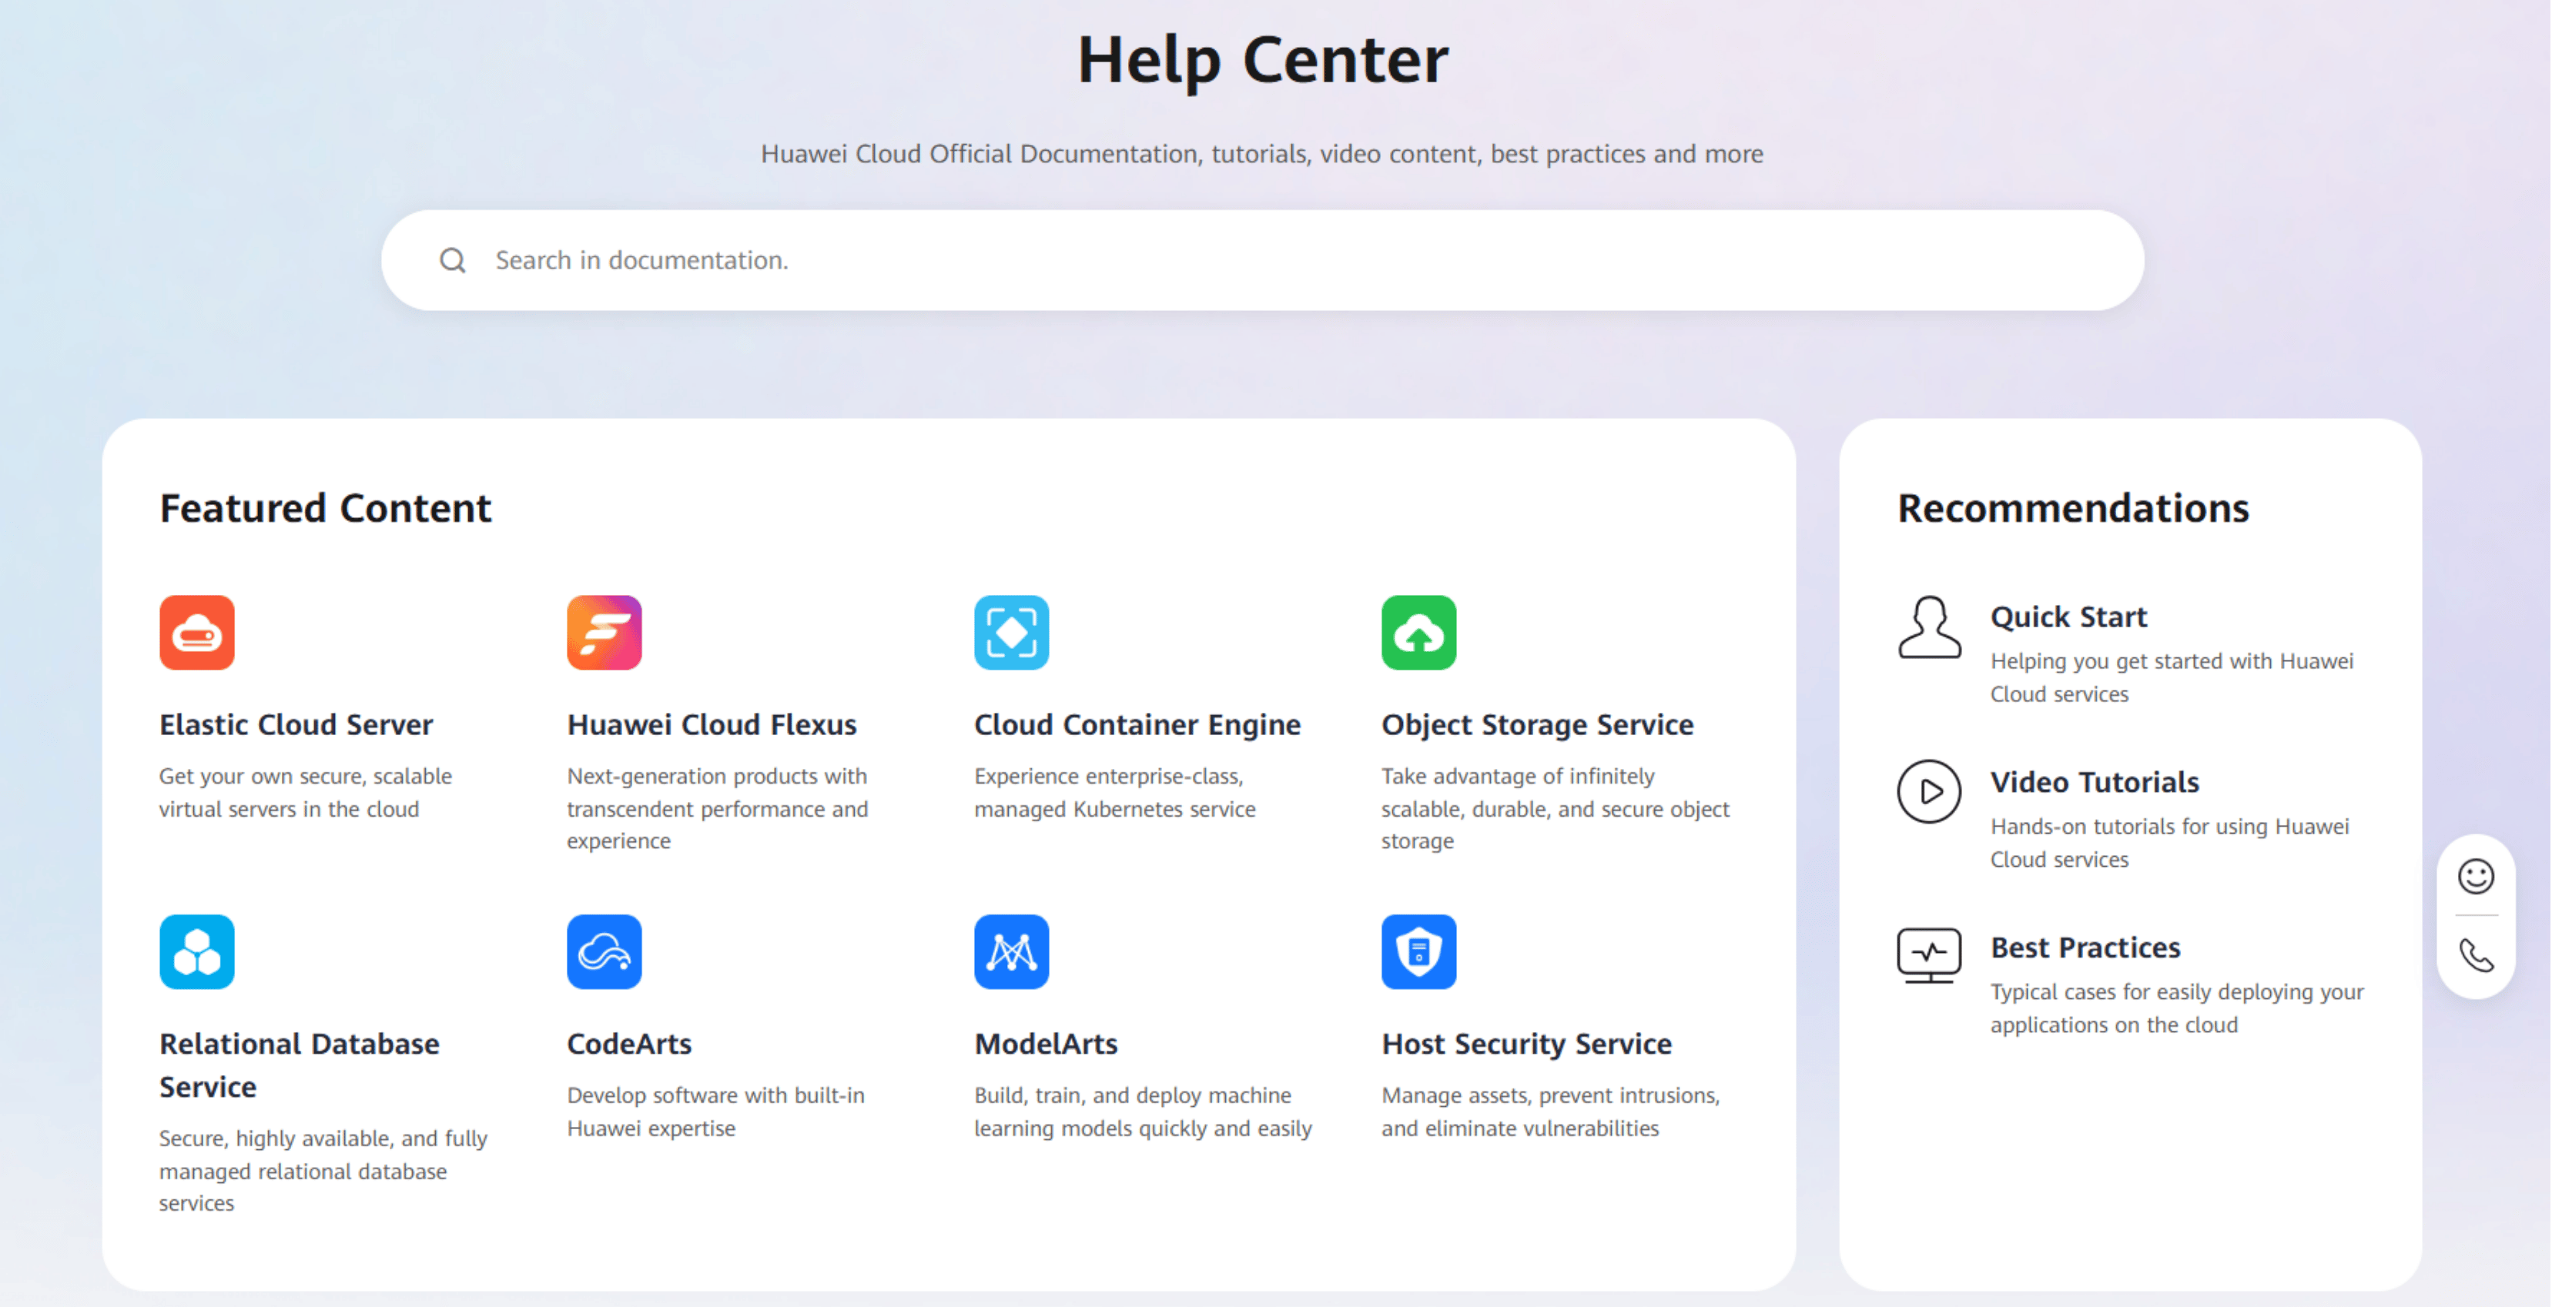2552x1307 pixels.
Task: Click the Recommendations heading
Action: point(2072,508)
